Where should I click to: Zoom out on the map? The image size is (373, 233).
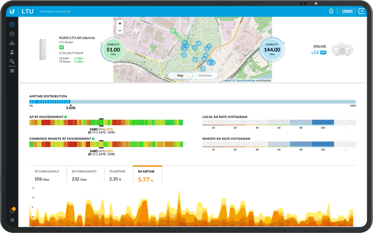coord(120,31)
